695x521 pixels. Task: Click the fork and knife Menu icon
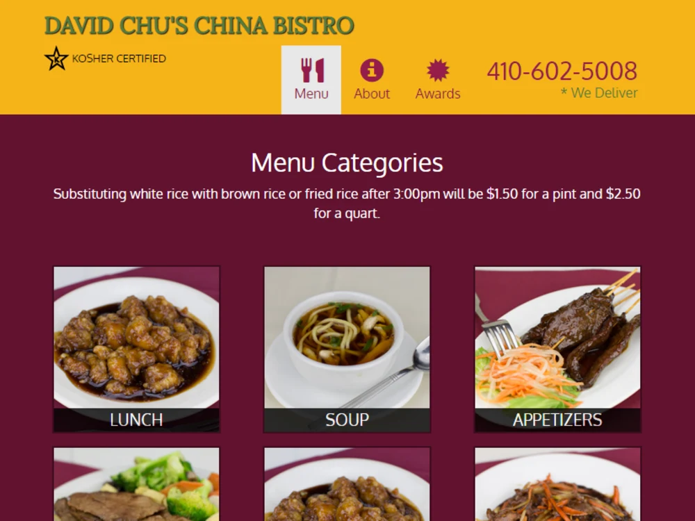313,70
